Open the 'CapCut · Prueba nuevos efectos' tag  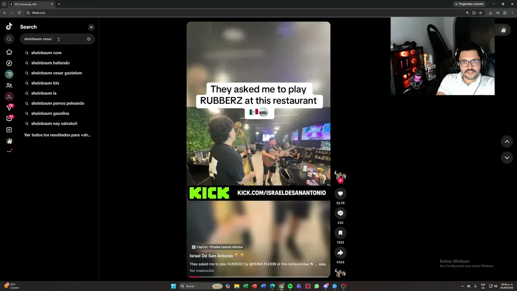[217, 247]
